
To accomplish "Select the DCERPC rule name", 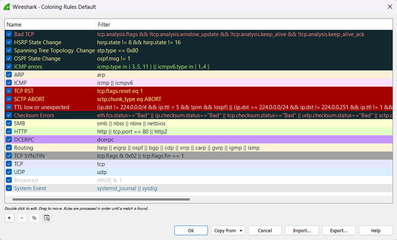I will pos(24,139).
